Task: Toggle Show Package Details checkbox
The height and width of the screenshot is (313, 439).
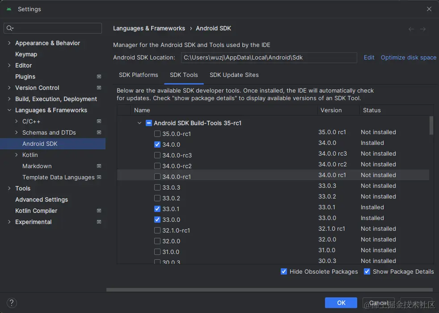Action: [x=367, y=271]
